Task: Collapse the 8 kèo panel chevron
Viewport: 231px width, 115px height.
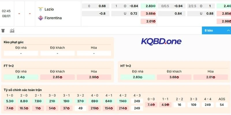Action: pos(228,30)
